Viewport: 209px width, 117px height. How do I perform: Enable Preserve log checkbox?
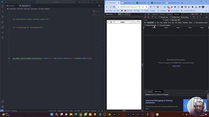pos(159,17)
